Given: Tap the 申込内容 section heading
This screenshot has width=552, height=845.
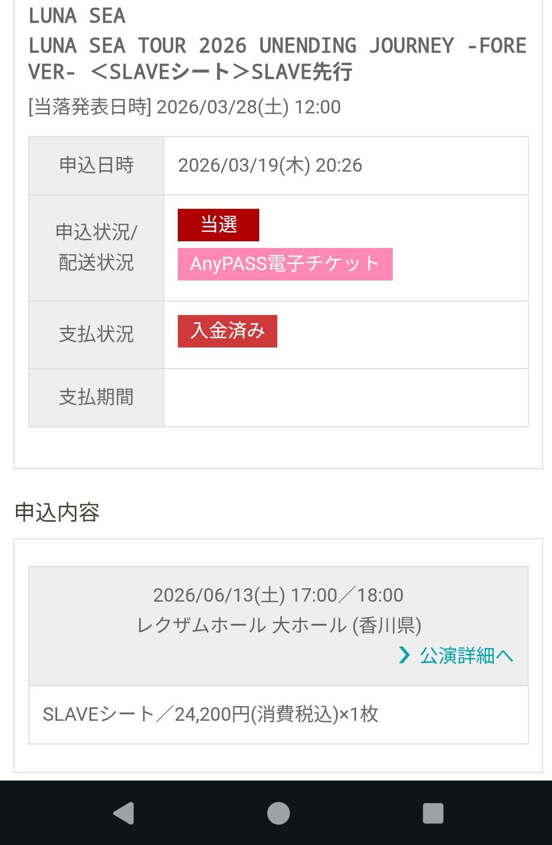Looking at the screenshot, I should pos(57,512).
